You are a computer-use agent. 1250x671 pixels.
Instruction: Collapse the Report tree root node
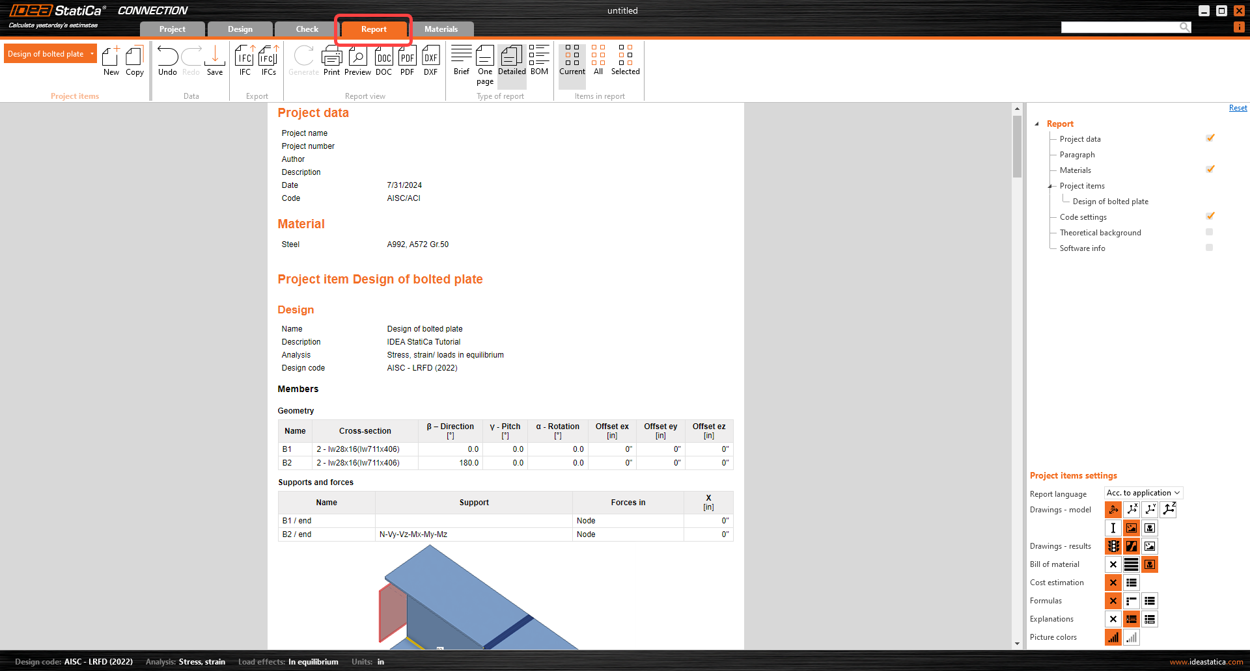1037,124
